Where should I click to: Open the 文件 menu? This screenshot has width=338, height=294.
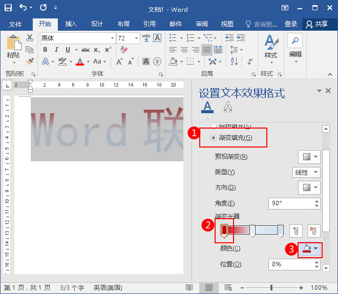15,24
